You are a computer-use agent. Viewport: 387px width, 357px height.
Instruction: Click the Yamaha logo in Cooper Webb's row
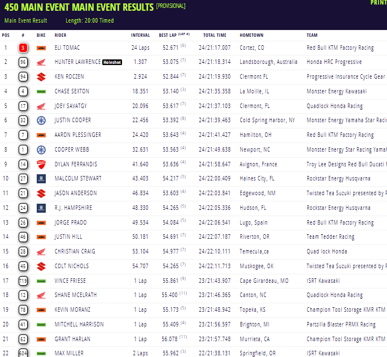41,150
